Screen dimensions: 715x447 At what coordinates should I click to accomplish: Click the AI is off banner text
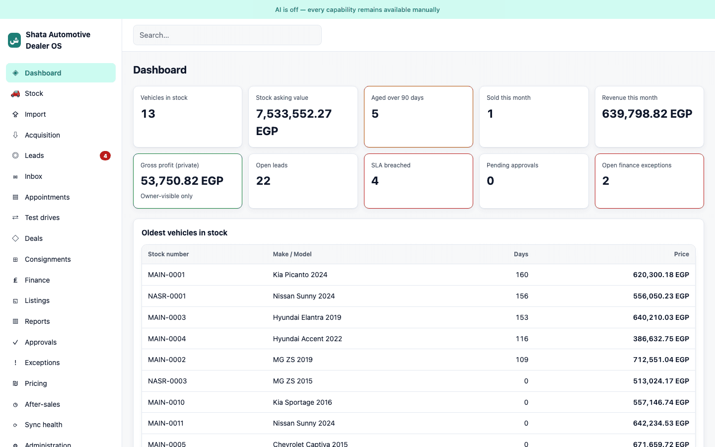tap(357, 9)
